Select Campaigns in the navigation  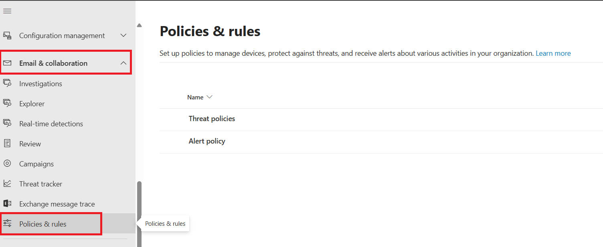pyautogui.click(x=36, y=164)
